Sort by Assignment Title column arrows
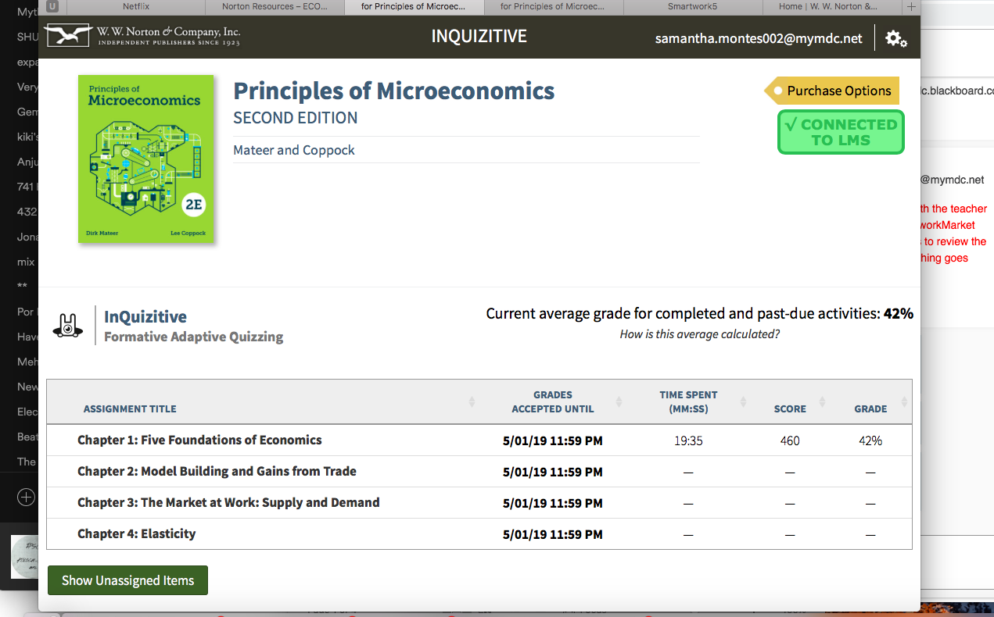 pos(472,401)
